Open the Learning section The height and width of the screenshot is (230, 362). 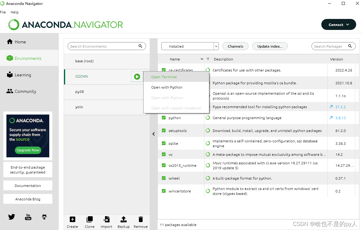(29, 75)
